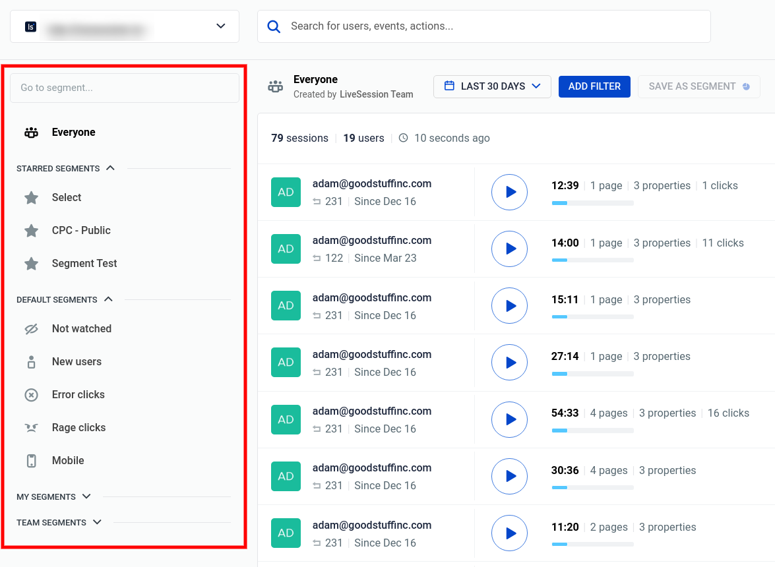Click adam@goodstuffinc.com in the 12:39 session row
The width and height of the screenshot is (775, 567).
coord(372,184)
